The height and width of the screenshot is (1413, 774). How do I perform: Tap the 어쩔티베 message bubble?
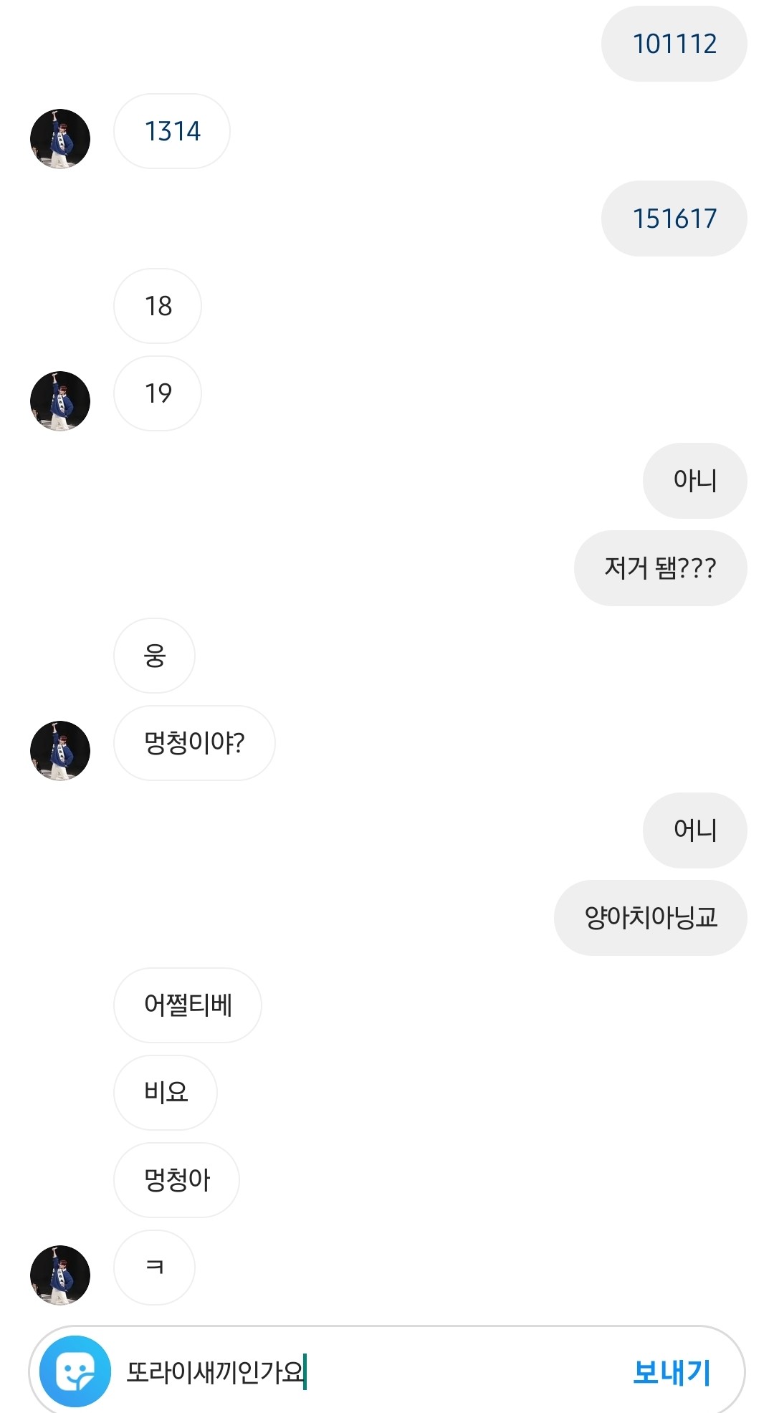pyautogui.click(x=188, y=1006)
